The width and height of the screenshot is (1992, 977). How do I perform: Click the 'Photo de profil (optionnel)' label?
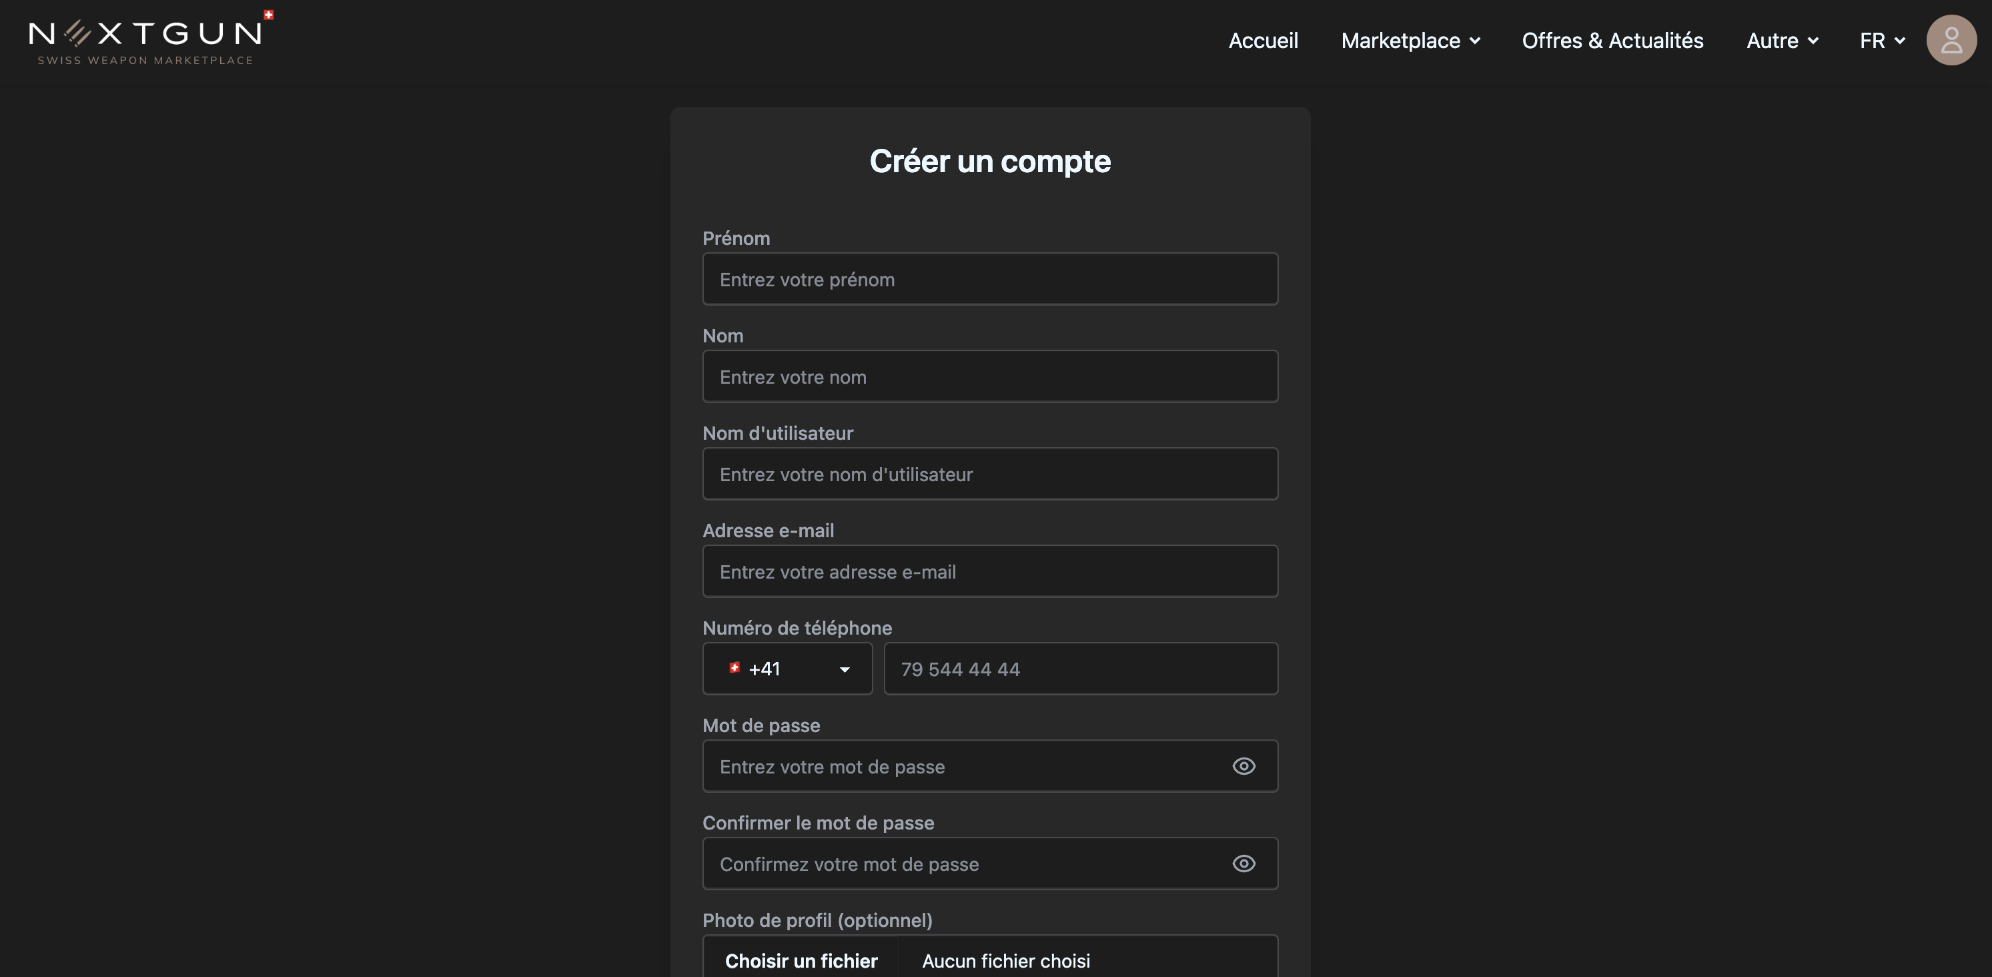pos(817,920)
